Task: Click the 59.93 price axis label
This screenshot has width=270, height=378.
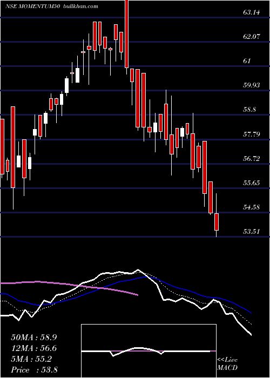Action: (x=252, y=85)
